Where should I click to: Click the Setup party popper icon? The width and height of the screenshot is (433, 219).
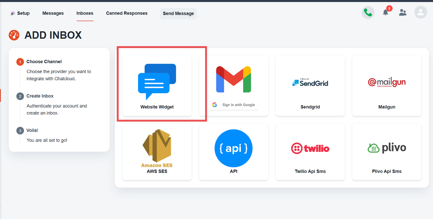point(13,13)
